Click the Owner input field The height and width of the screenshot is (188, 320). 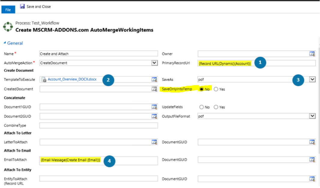pyautogui.click(x=253, y=54)
